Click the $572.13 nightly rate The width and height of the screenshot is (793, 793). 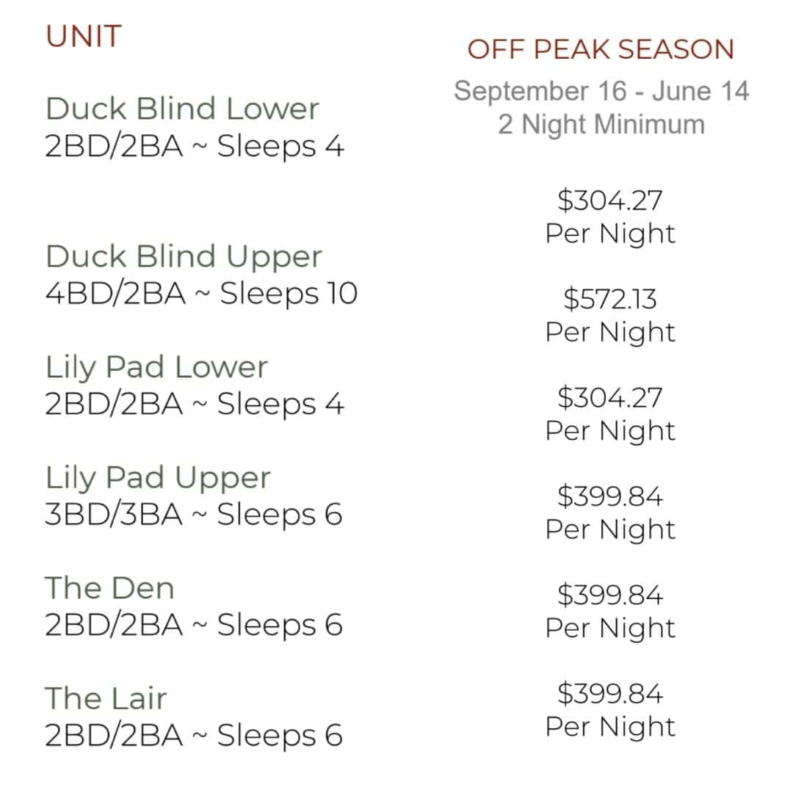click(x=610, y=299)
